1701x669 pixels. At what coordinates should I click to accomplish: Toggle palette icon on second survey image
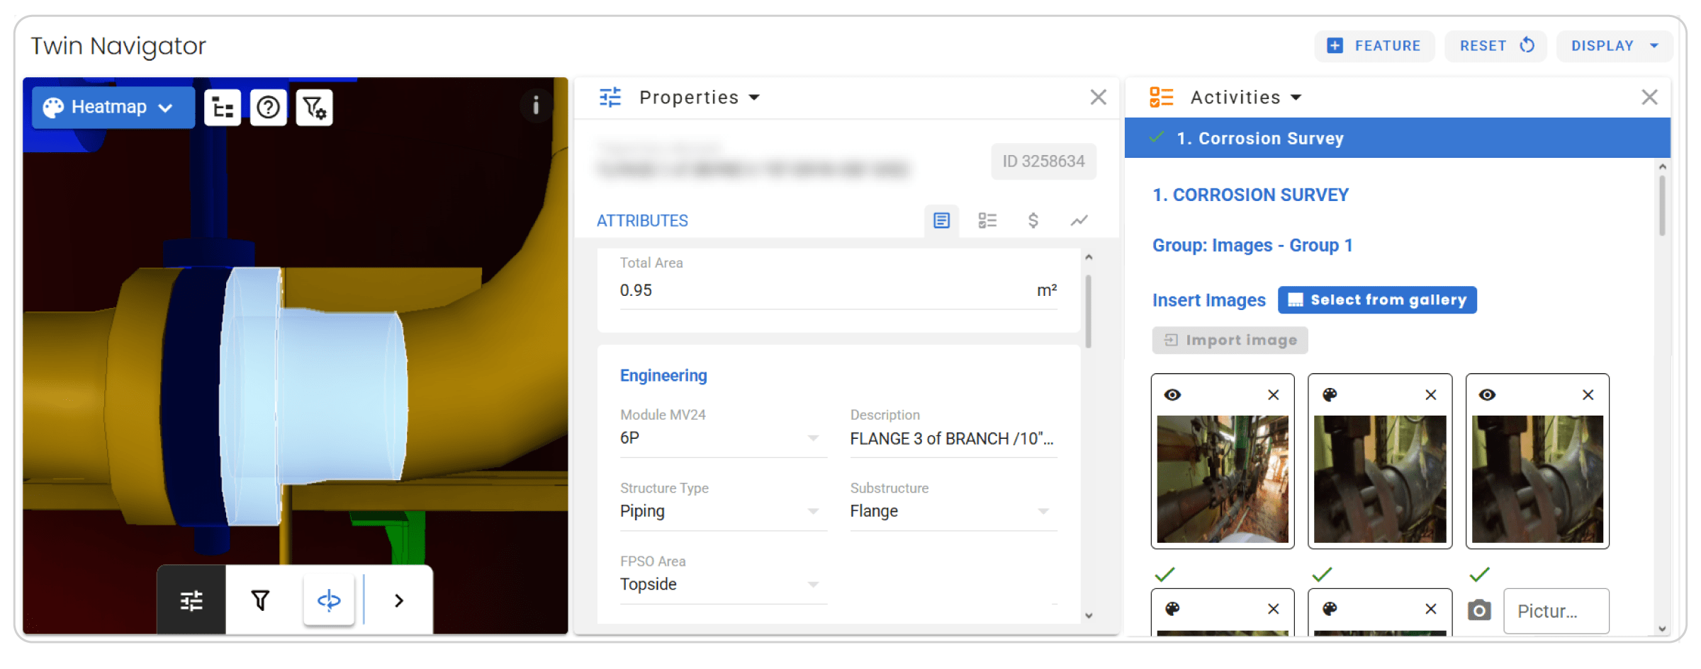click(1330, 395)
